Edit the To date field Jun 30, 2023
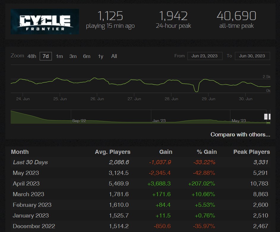The width and height of the screenshot is (280, 232). [252, 56]
